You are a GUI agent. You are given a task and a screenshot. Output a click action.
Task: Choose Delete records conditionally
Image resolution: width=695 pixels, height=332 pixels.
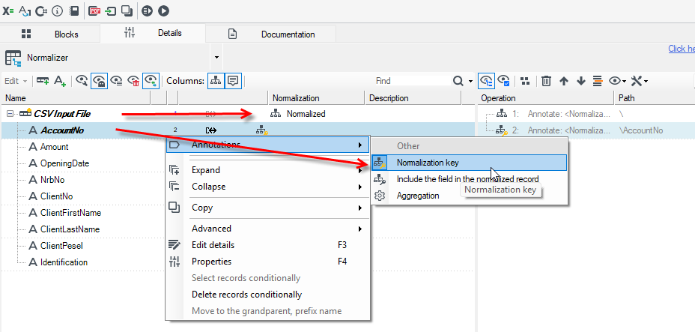(x=267, y=295)
